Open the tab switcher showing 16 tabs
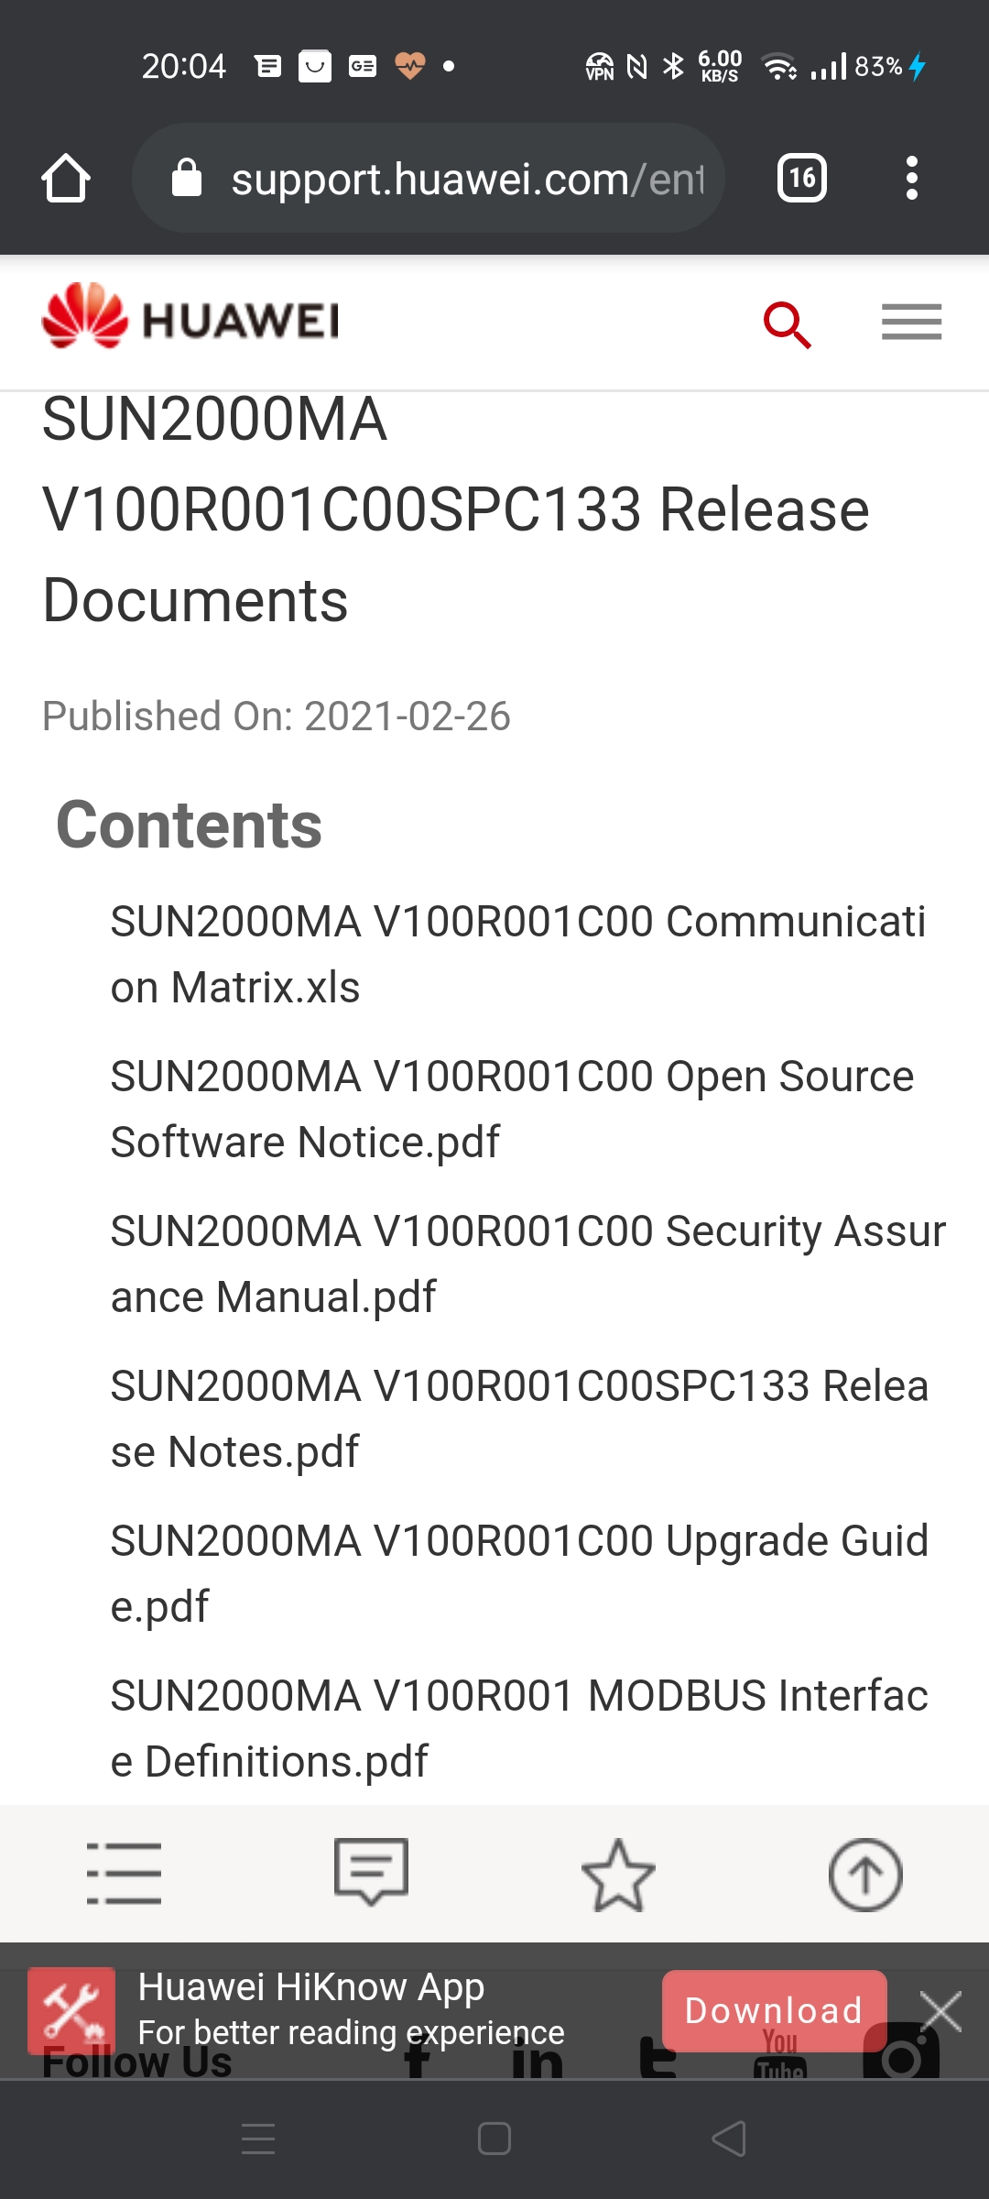 click(x=802, y=178)
